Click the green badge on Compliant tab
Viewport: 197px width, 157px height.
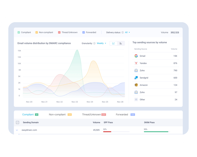coord(37,115)
